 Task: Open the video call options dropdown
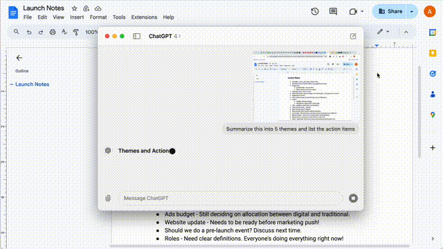[x=362, y=12]
